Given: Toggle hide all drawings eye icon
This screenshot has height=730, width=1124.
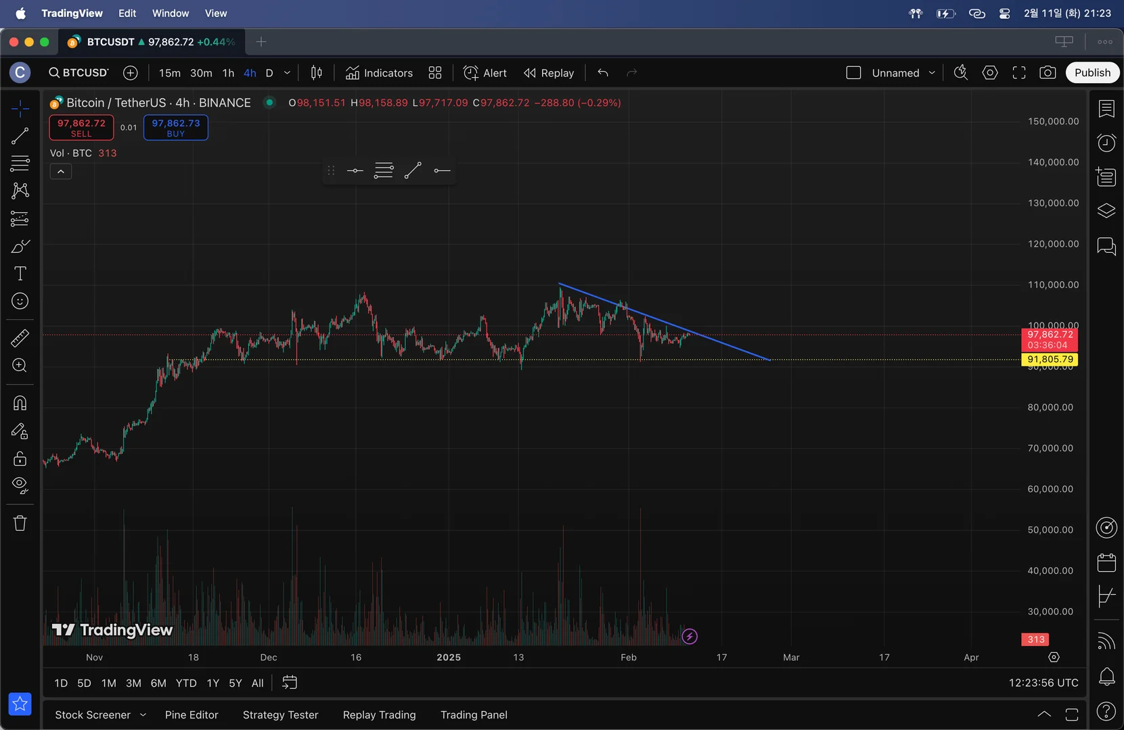Looking at the screenshot, I should [x=20, y=485].
